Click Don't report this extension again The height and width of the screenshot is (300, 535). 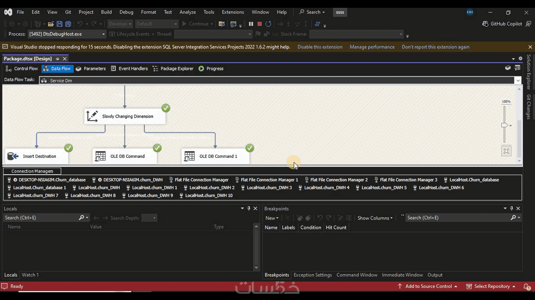pos(436,47)
